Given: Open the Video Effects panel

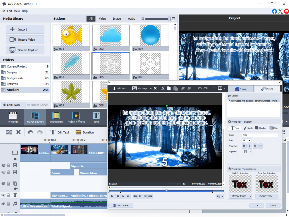Looking at the screenshot, I should click(76, 118).
